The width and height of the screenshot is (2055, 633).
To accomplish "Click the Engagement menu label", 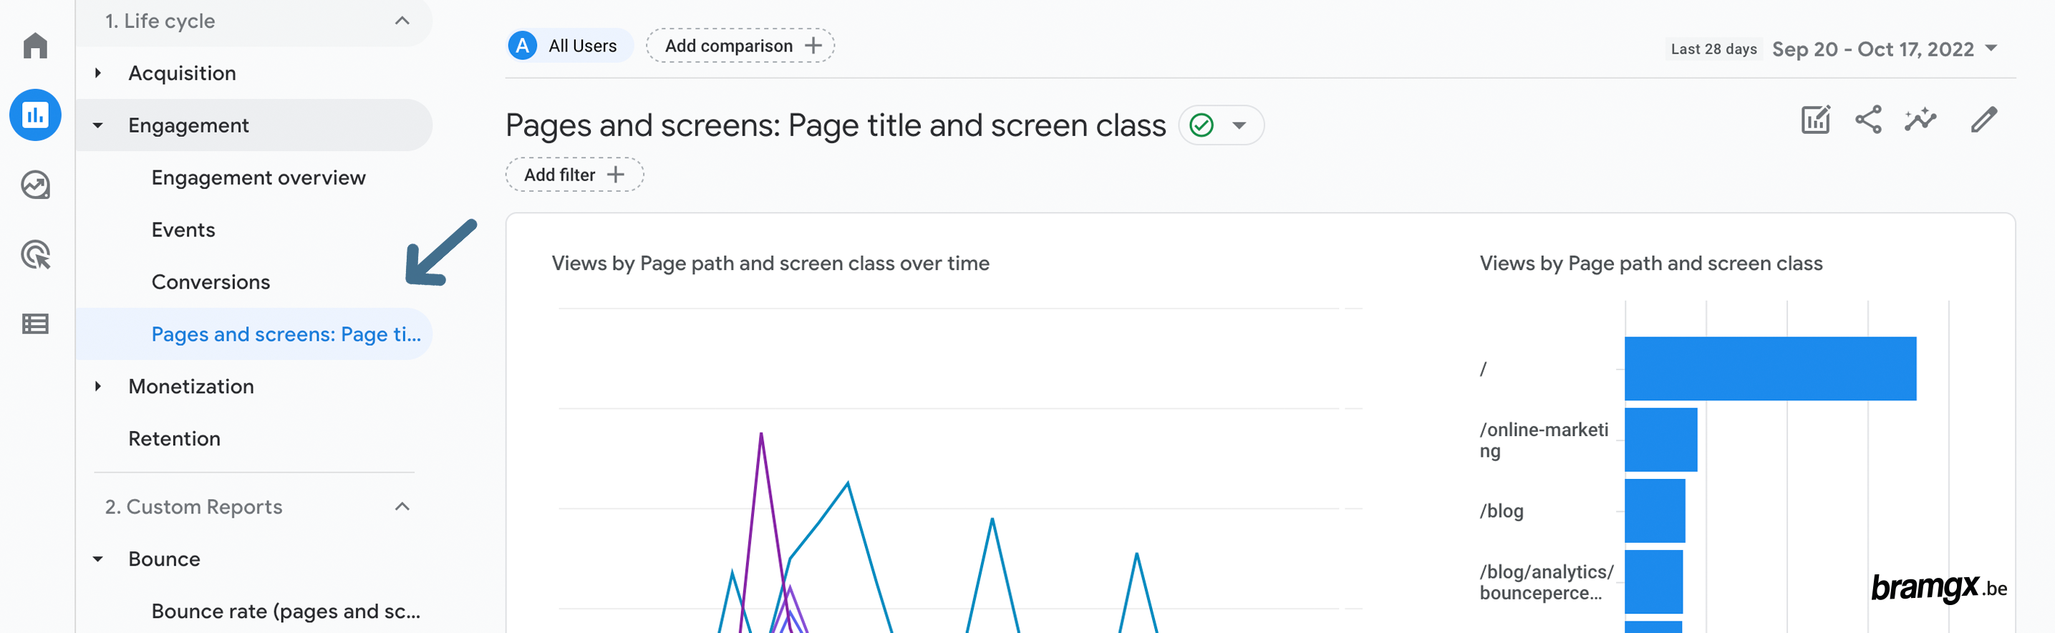I will pyautogui.click(x=188, y=125).
